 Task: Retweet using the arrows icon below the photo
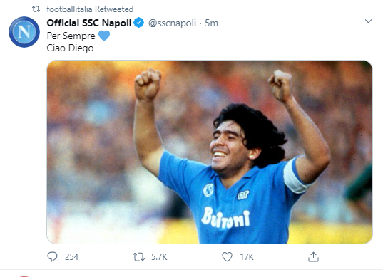pyautogui.click(x=139, y=257)
